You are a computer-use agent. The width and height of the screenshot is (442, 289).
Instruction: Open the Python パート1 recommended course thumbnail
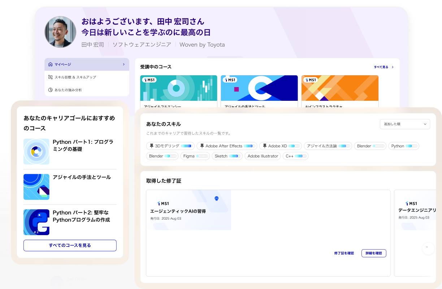pyautogui.click(x=36, y=152)
